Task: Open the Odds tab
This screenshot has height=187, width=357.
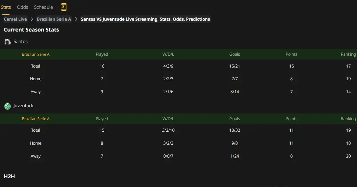Action: click(22, 7)
